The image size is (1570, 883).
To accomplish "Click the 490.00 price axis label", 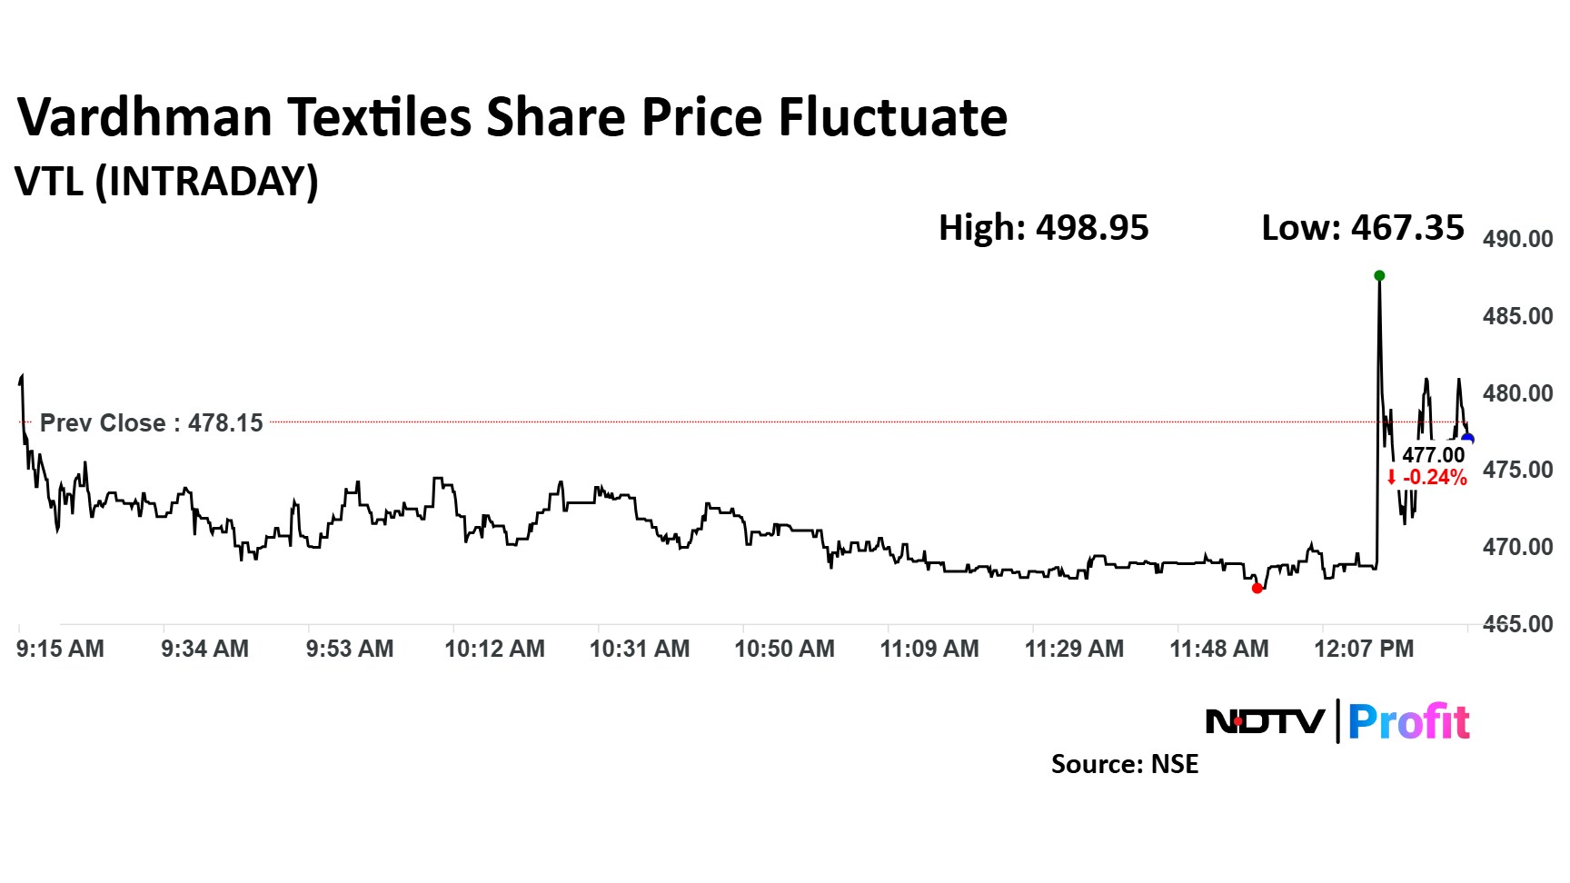I will click(1517, 239).
